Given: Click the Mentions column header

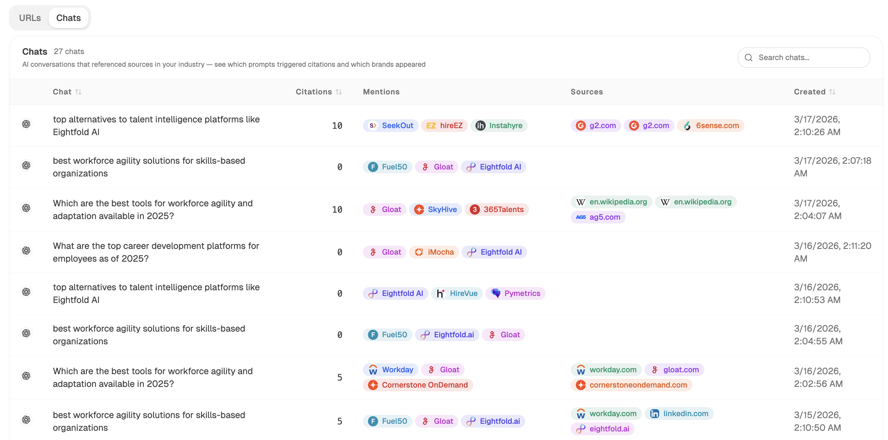Looking at the screenshot, I should point(381,92).
